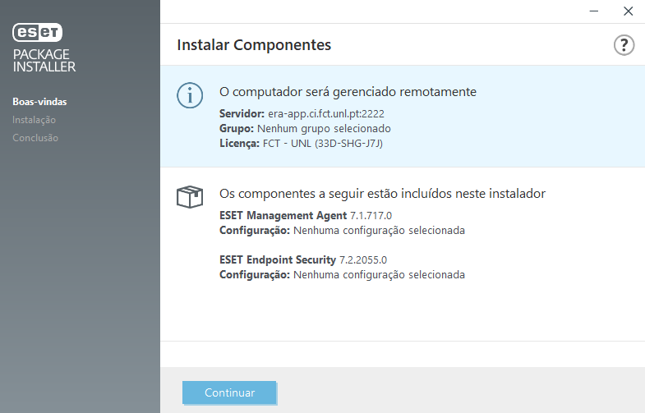Screen dimensions: 645x413
Task: Click the blue info circle icon
Action: [x=190, y=95]
